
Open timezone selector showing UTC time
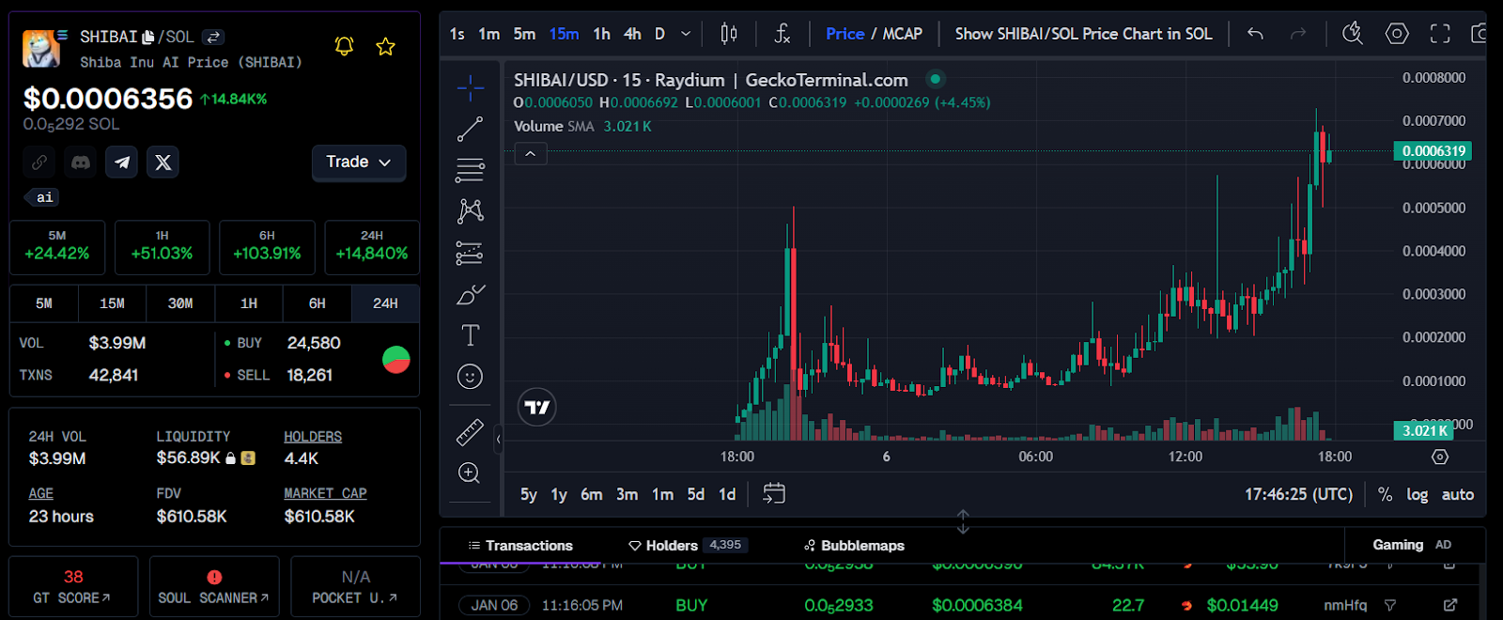click(1299, 494)
